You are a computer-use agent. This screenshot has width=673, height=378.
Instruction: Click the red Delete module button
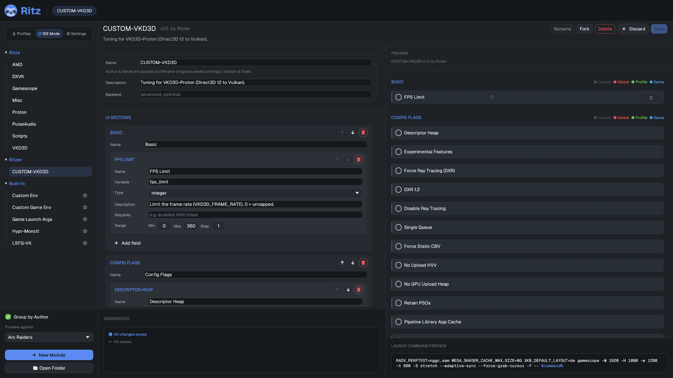pos(605,29)
